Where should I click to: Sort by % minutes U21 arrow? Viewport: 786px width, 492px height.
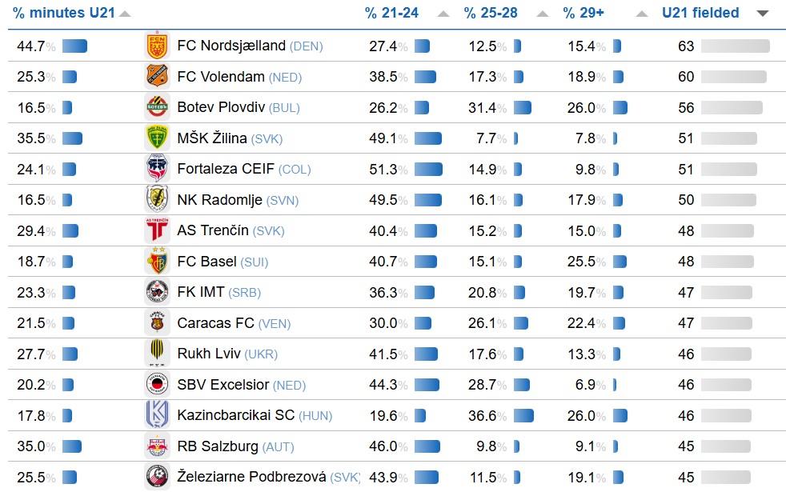point(124,14)
